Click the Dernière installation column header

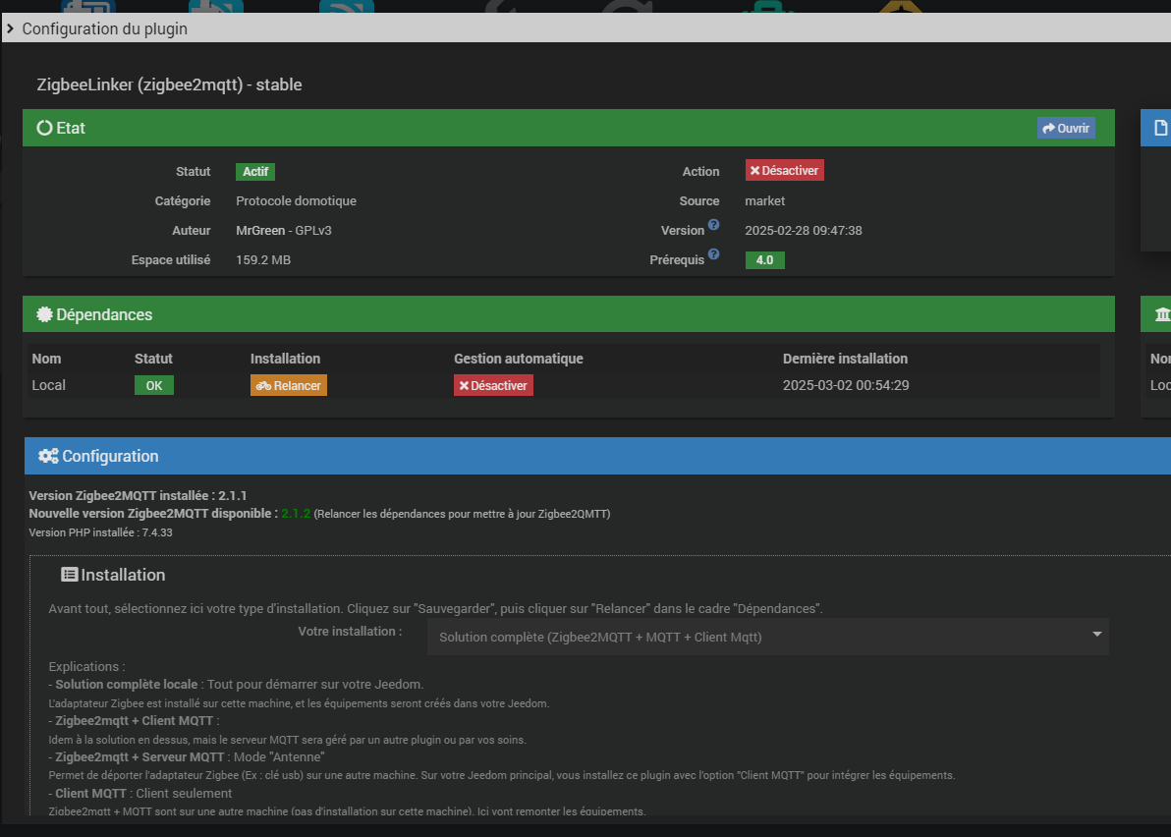point(846,359)
